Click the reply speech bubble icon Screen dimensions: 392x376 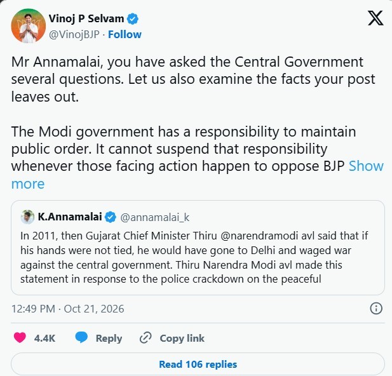pos(81,337)
